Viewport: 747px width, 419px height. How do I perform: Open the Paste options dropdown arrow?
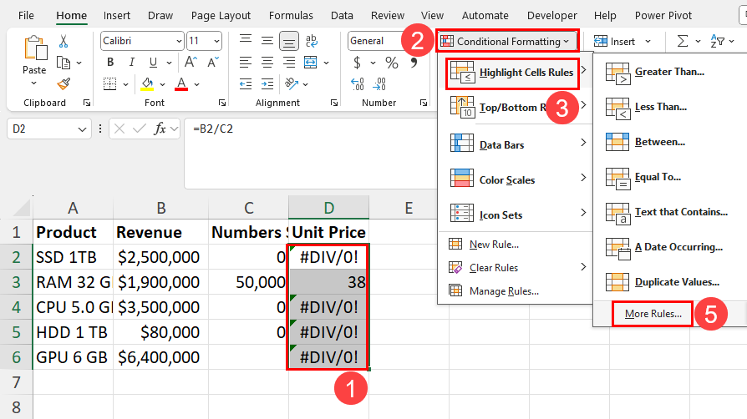33,83
